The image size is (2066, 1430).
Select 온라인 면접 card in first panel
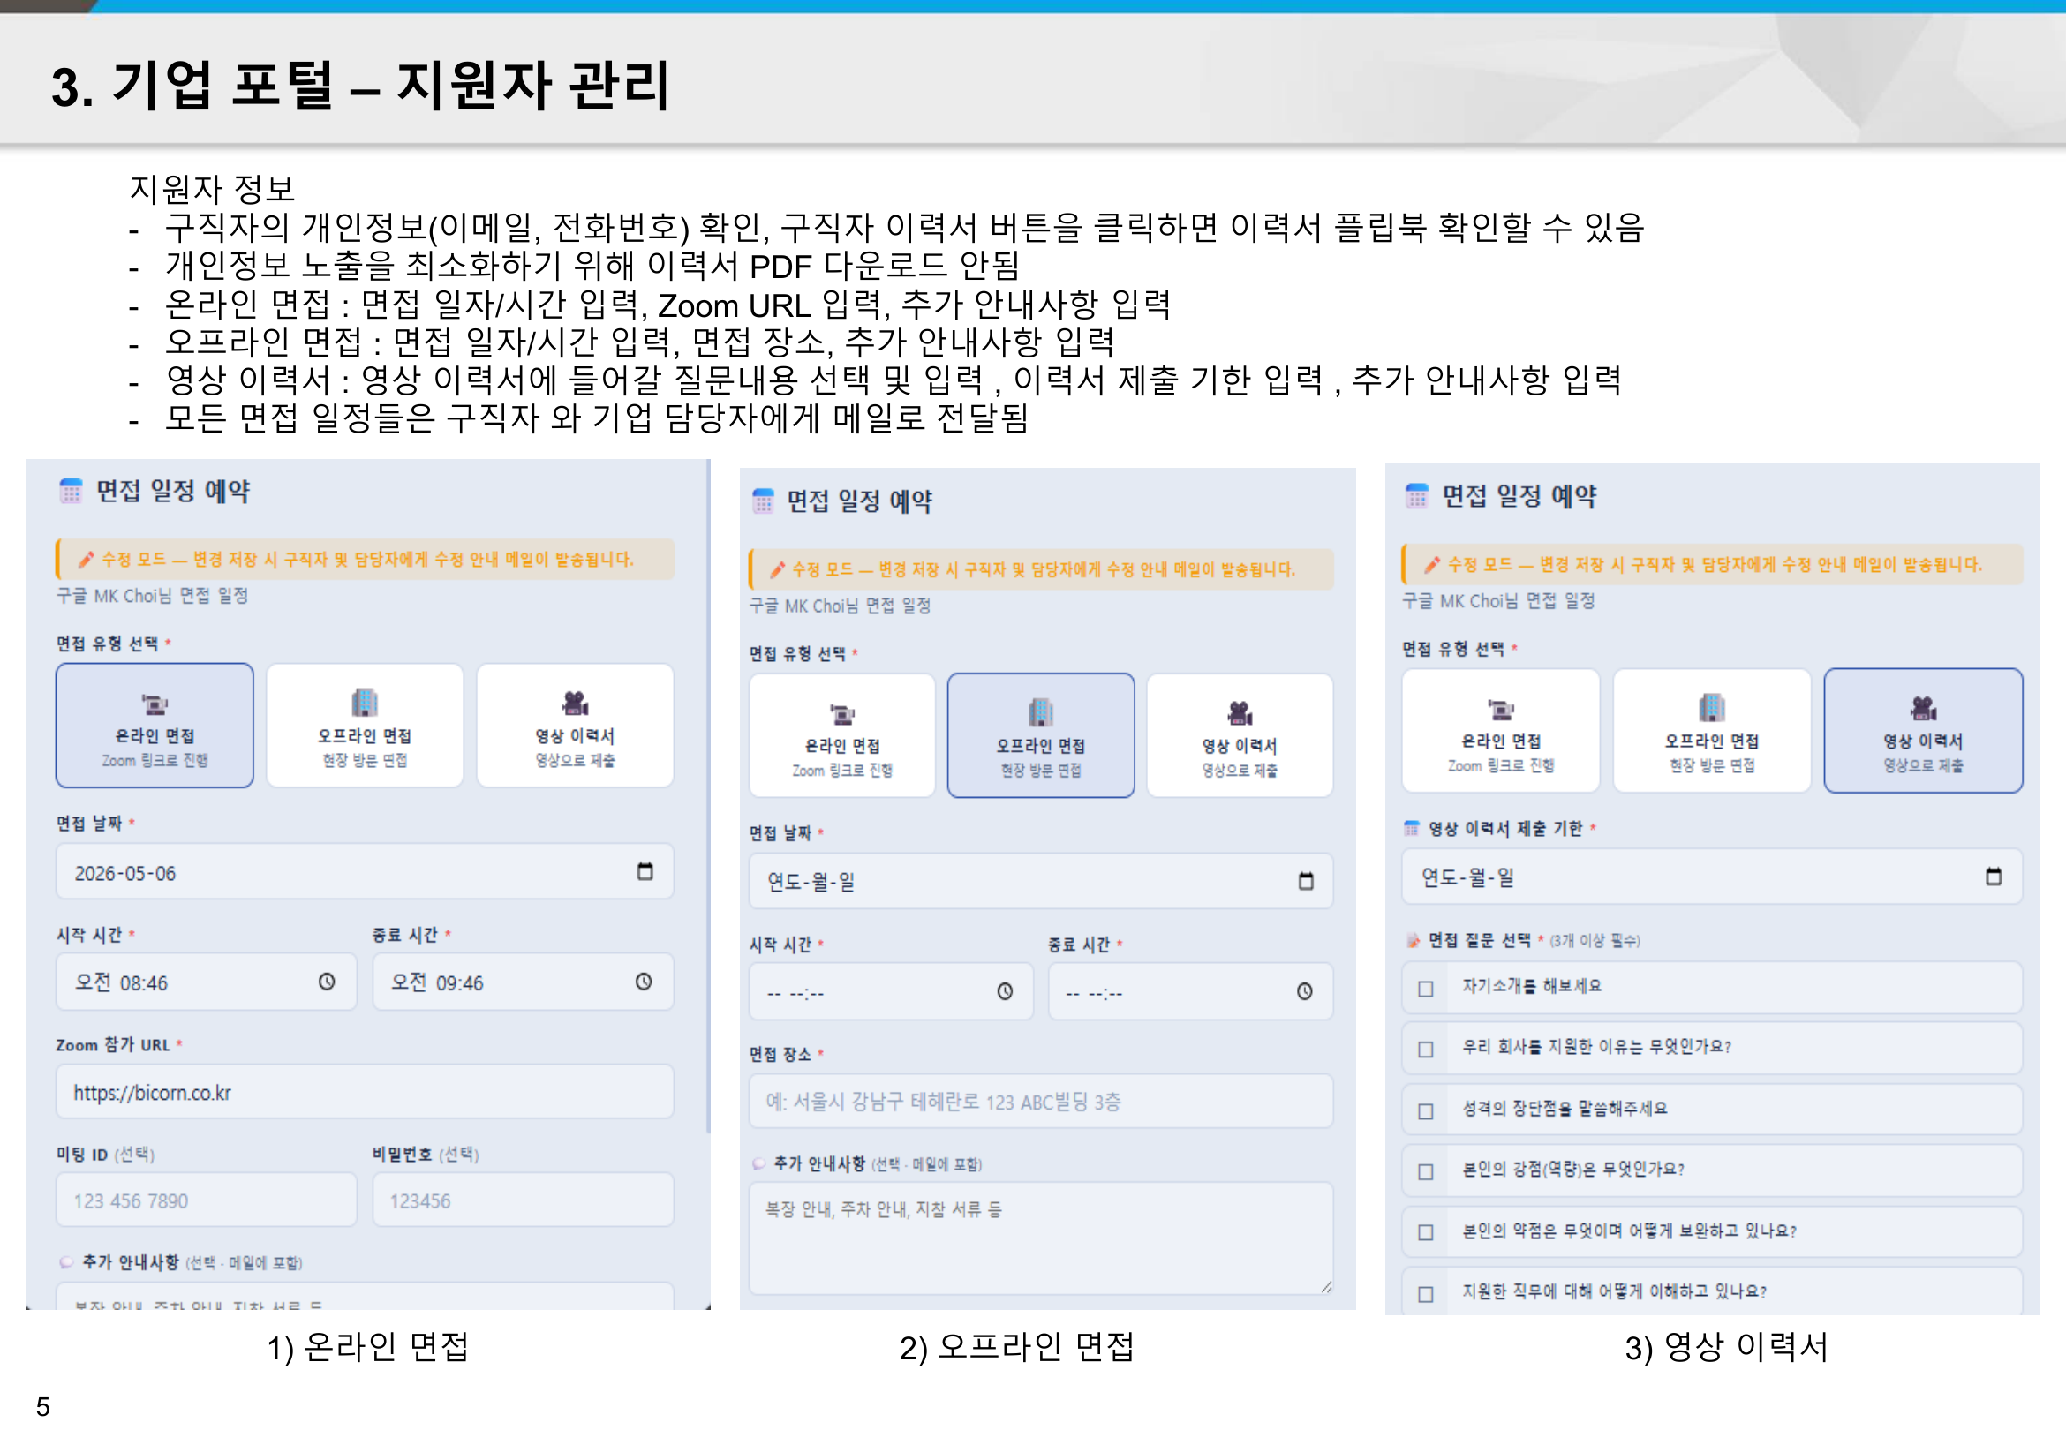[155, 725]
